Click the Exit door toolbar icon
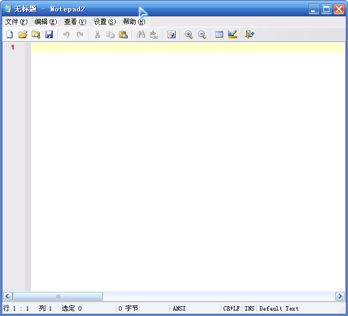Image resolution: width=348 pixels, height=316 pixels. [x=250, y=34]
